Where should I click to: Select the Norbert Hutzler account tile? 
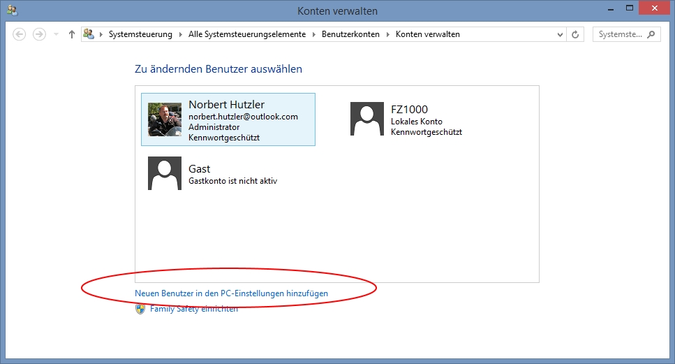tap(228, 119)
